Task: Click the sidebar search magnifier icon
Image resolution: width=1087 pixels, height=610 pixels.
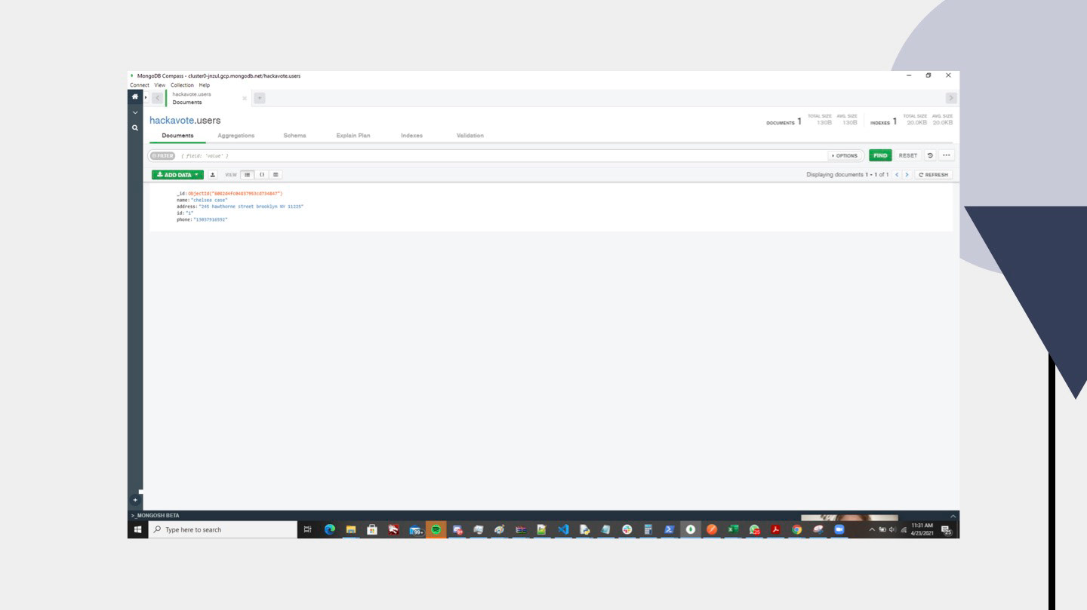Action: click(x=135, y=128)
